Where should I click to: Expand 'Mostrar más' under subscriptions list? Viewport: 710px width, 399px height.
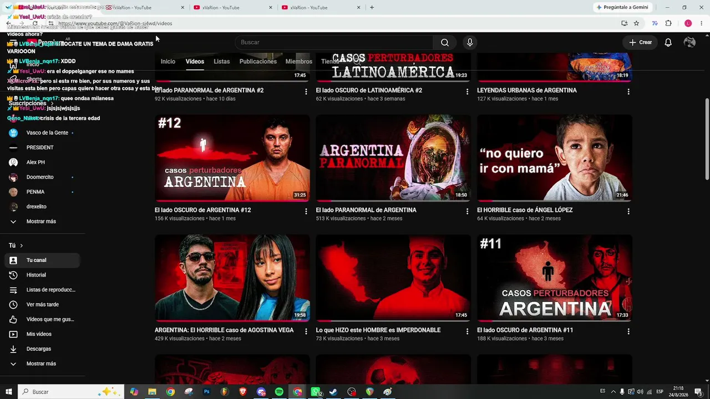pyautogui.click(x=41, y=221)
